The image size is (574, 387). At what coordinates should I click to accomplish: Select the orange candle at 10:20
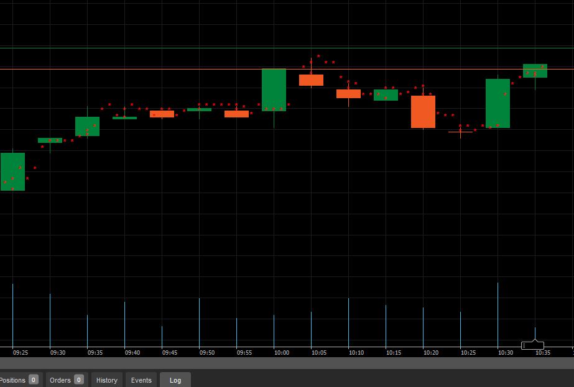point(423,112)
